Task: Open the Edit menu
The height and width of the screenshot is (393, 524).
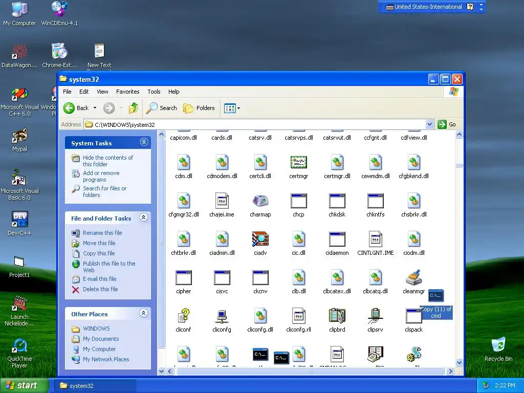Action: pyautogui.click(x=84, y=92)
